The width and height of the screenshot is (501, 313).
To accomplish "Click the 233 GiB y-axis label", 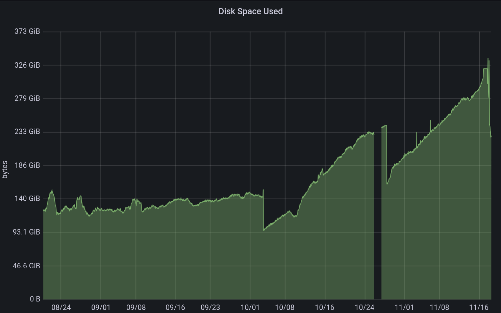I will pyautogui.click(x=27, y=132).
